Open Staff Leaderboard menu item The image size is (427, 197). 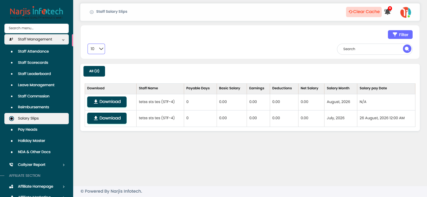pyautogui.click(x=34, y=74)
